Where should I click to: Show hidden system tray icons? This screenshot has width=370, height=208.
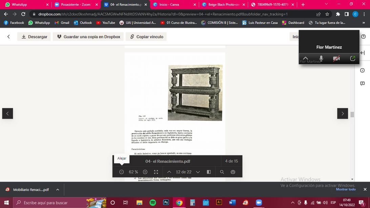coord(292,203)
